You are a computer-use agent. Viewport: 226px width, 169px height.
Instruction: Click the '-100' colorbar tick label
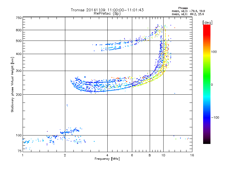point(215,117)
